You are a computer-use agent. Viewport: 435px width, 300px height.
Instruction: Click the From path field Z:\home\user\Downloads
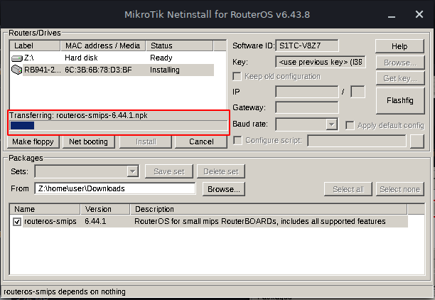pyautogui.click(x=115, y=188)
